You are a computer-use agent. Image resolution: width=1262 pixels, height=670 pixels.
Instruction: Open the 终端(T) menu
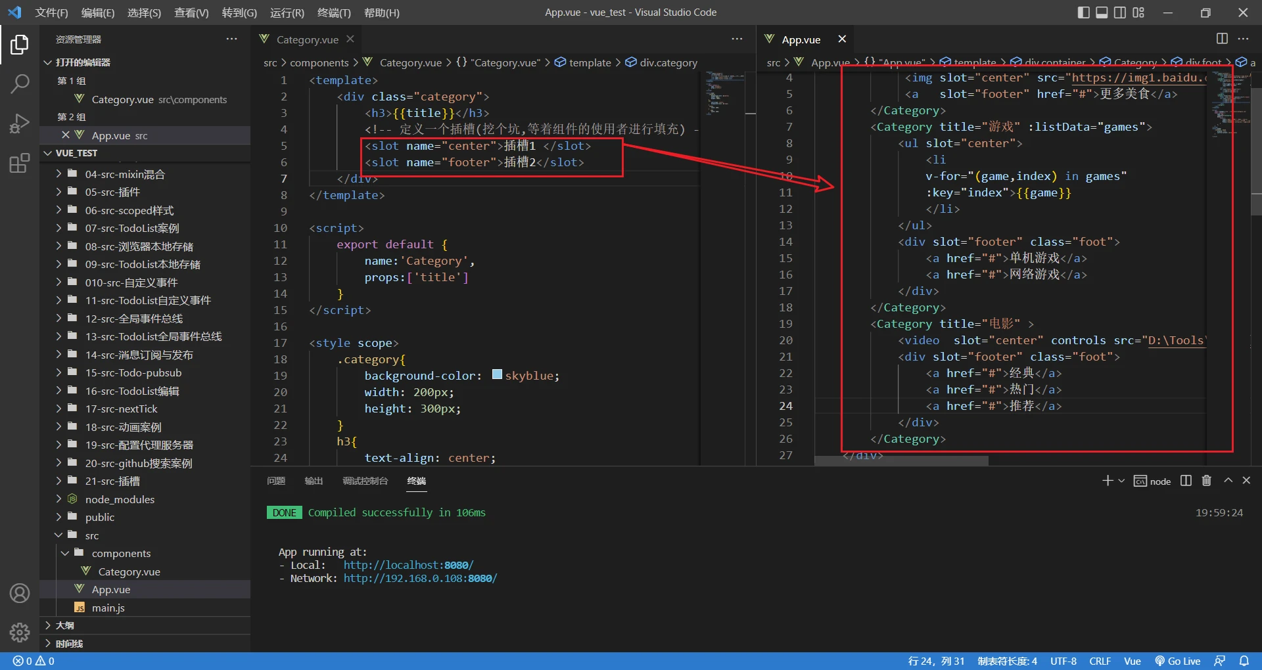[x=334, y=12]
